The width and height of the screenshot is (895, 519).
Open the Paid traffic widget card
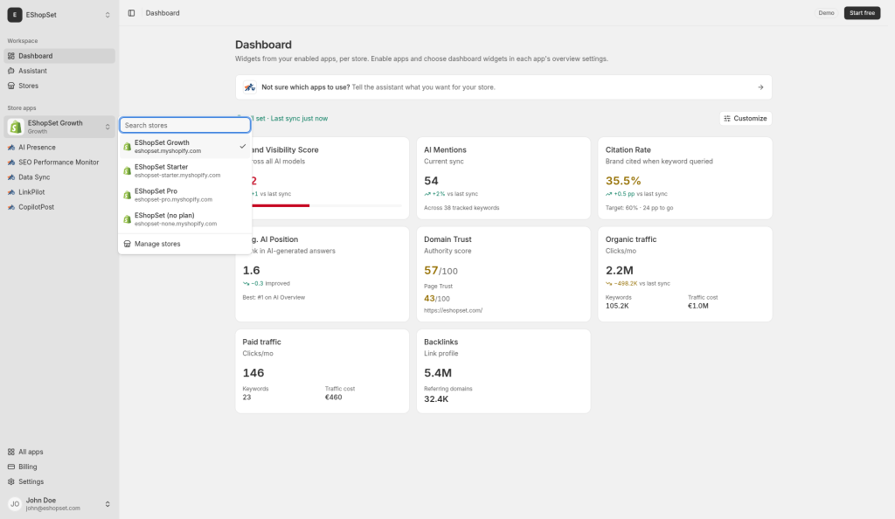(322, 371)
